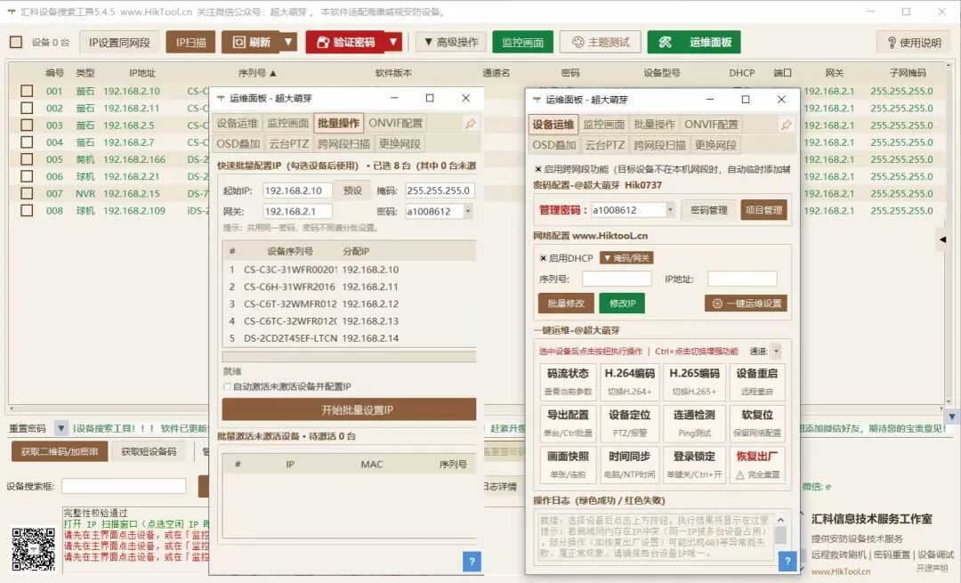This screenshot has width=961, height=583.
Task: Click the black left-arrow collapse handle beside the device table
Action: (x=942, y=239)
